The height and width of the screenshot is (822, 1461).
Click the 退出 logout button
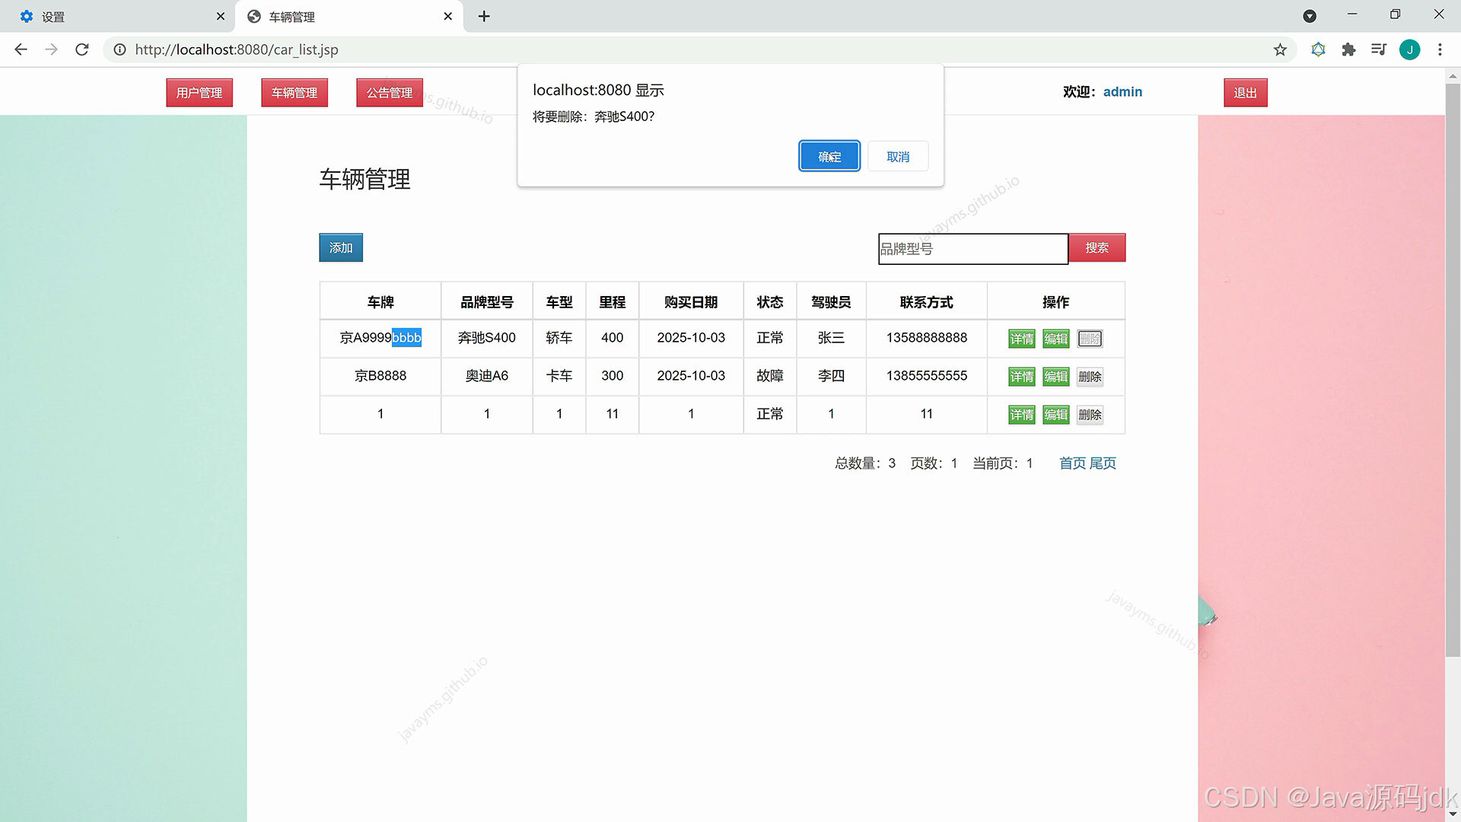[x=1246, y=93]
